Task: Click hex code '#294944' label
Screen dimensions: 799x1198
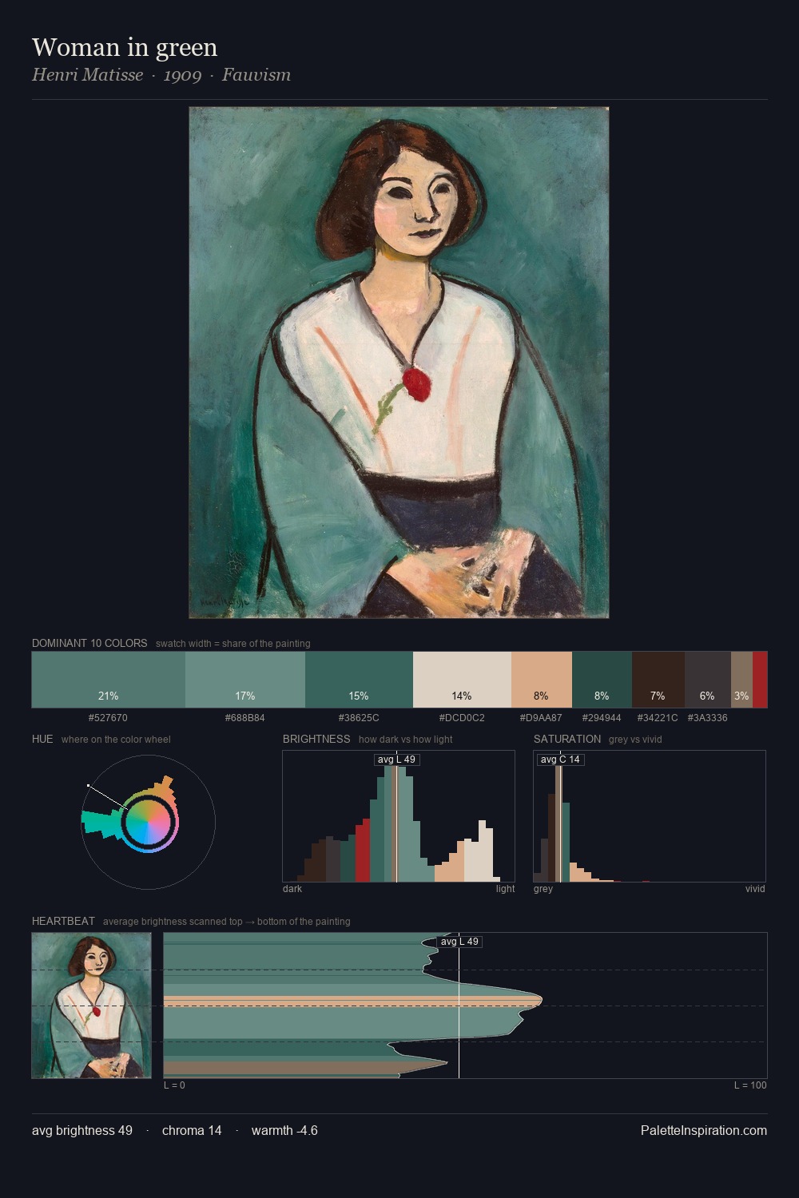Action: (602, 718)
